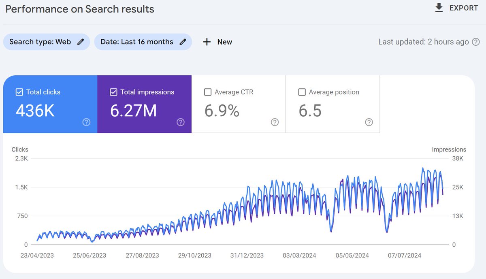Click the EXPORT button label
Image resolution: width=486 pixels, height=279 pixels.
tap(464, 8)
